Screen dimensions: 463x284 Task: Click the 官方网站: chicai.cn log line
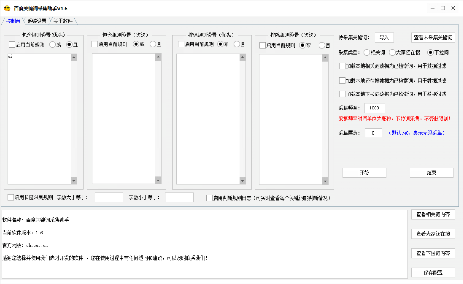point(25,245)
